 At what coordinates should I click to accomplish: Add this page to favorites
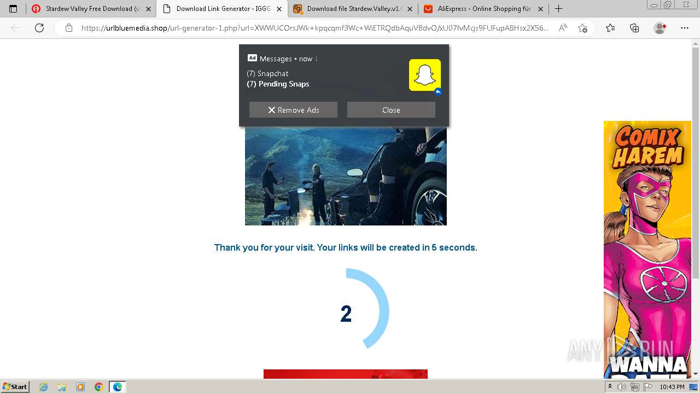[x=582, y=28]
